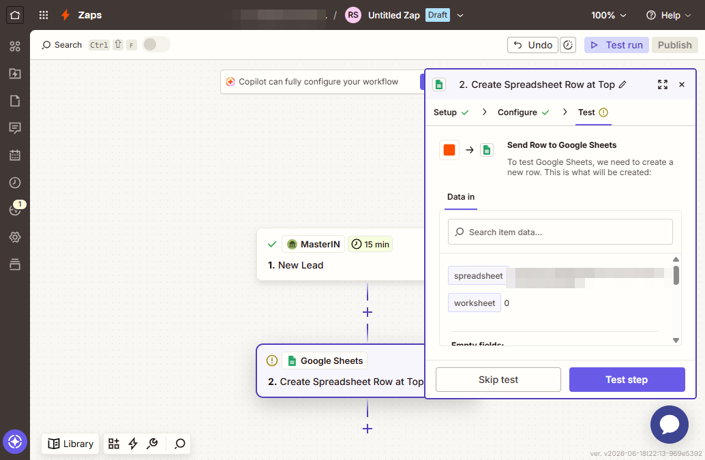This screenshot has height=460, width=705.
Task: Switch to the Setup tab
Action: coord(451,112)
